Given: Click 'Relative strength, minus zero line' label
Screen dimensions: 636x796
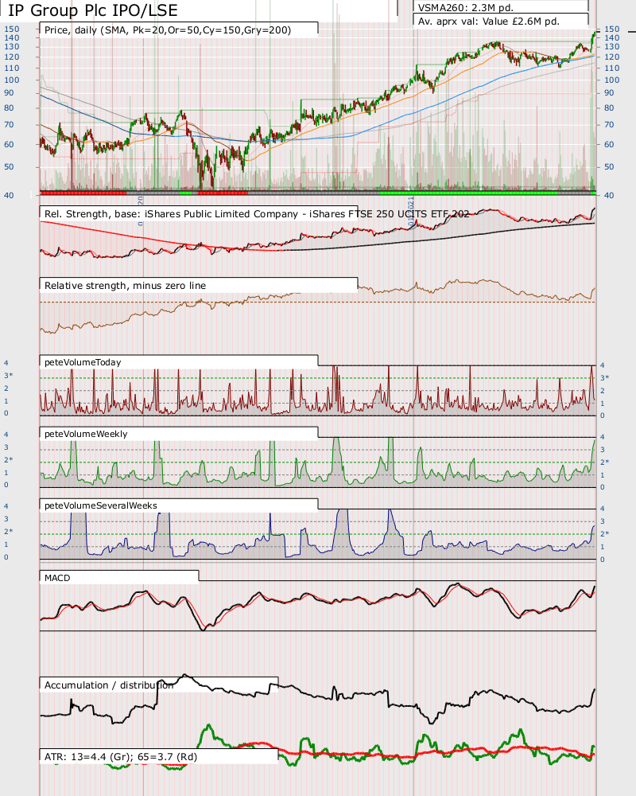Looking at the screenshot, I should 126,285.
